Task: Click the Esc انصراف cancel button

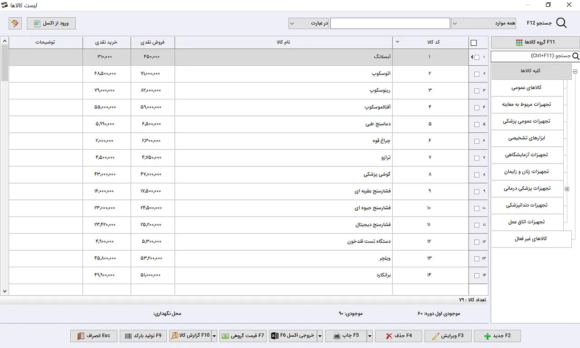Action: pos(94,336)
